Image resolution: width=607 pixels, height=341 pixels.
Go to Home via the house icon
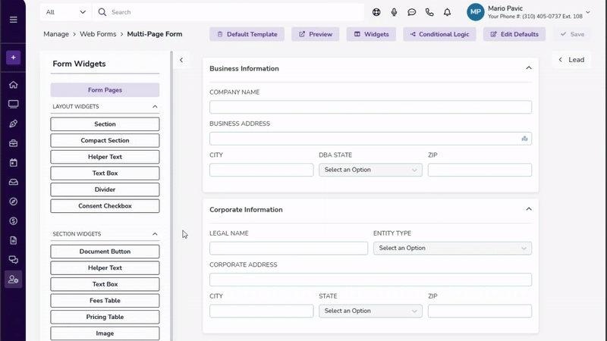13,85
